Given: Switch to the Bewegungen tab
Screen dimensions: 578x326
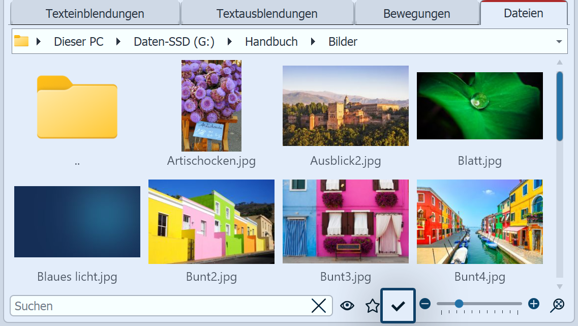Looking at the screenshot, I should (417, 14).
